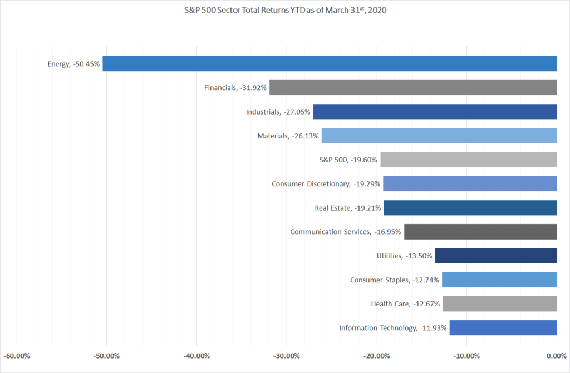570x373 pixels.
Task: Select the "Consumer Staples, -12.74%" label
Action: 395,280
